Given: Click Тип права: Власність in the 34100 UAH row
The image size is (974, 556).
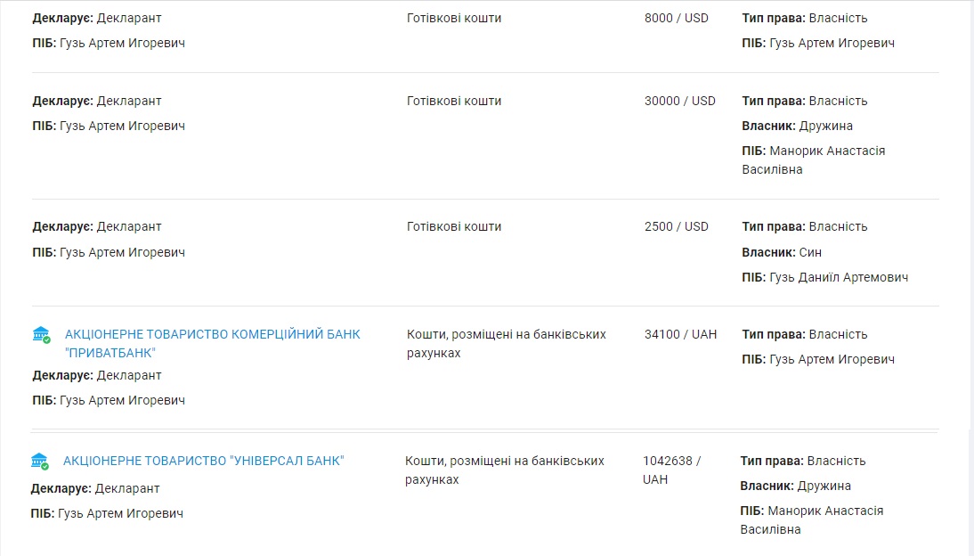Looking at the screenshot, I should [x=804, y=334].
